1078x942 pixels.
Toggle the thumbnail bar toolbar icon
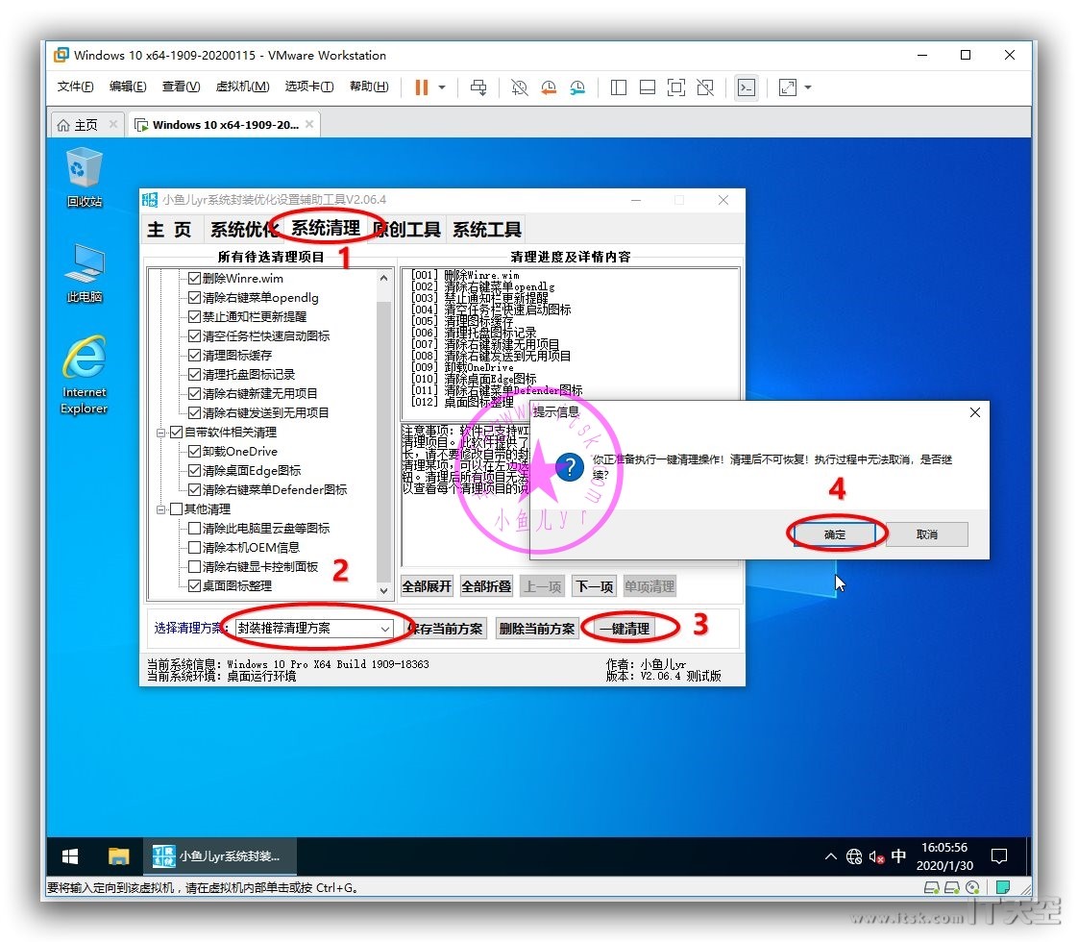point(647,87)
